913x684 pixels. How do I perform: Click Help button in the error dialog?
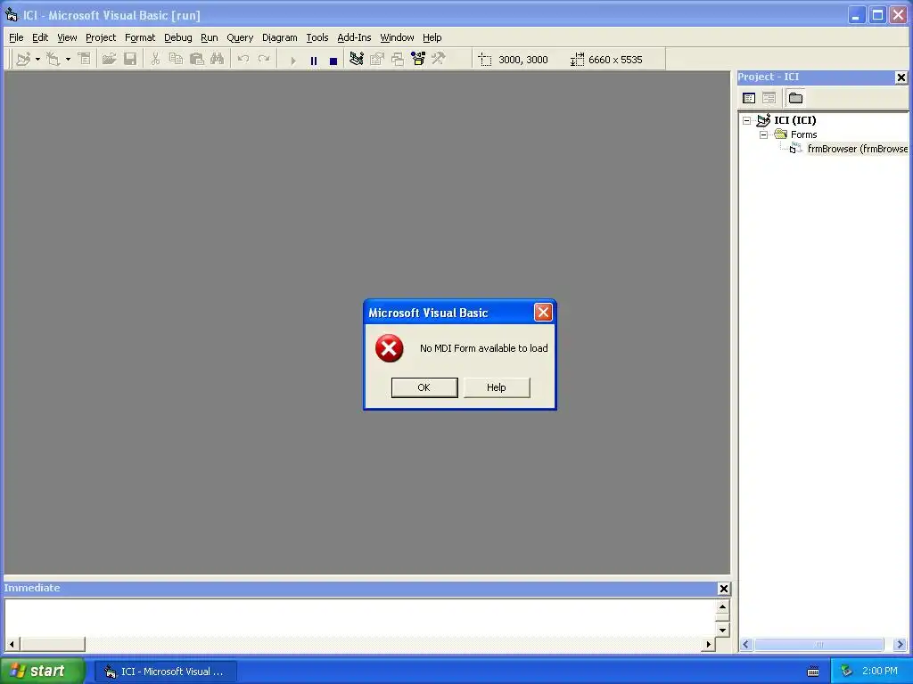click(x=497, y=387)
